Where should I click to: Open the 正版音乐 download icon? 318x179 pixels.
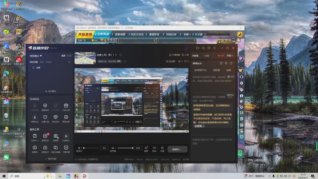[66, 136]
